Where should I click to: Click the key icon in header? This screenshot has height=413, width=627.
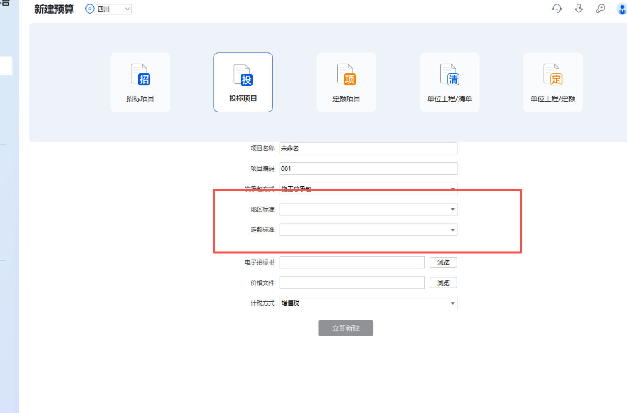coord(600,8)
